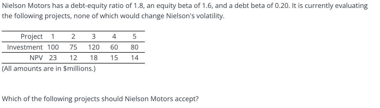The width and height of the screenshot is (380, 108).
Task: Select Project 5 column header
Action: pyautogui.click(x=135, y=36)
